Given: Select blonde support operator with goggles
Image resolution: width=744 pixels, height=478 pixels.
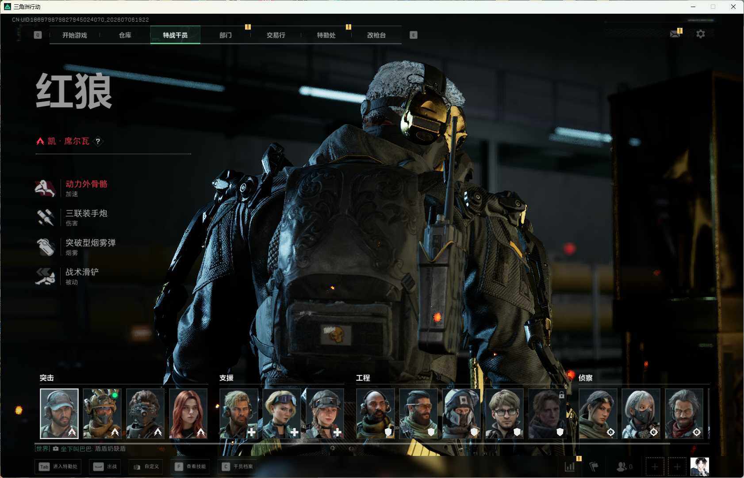Looking at the screenshot, I should point(282,414).
